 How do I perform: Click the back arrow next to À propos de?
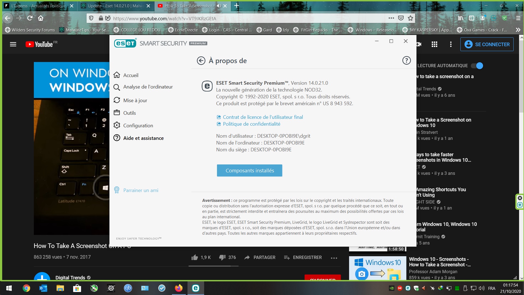click(201, 61)
